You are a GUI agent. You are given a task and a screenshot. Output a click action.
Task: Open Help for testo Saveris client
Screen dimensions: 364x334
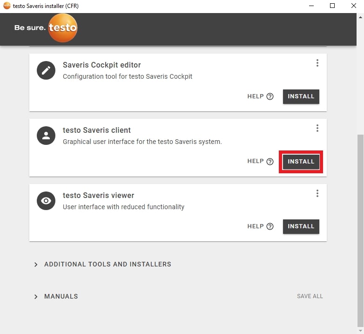pos(260,162)
